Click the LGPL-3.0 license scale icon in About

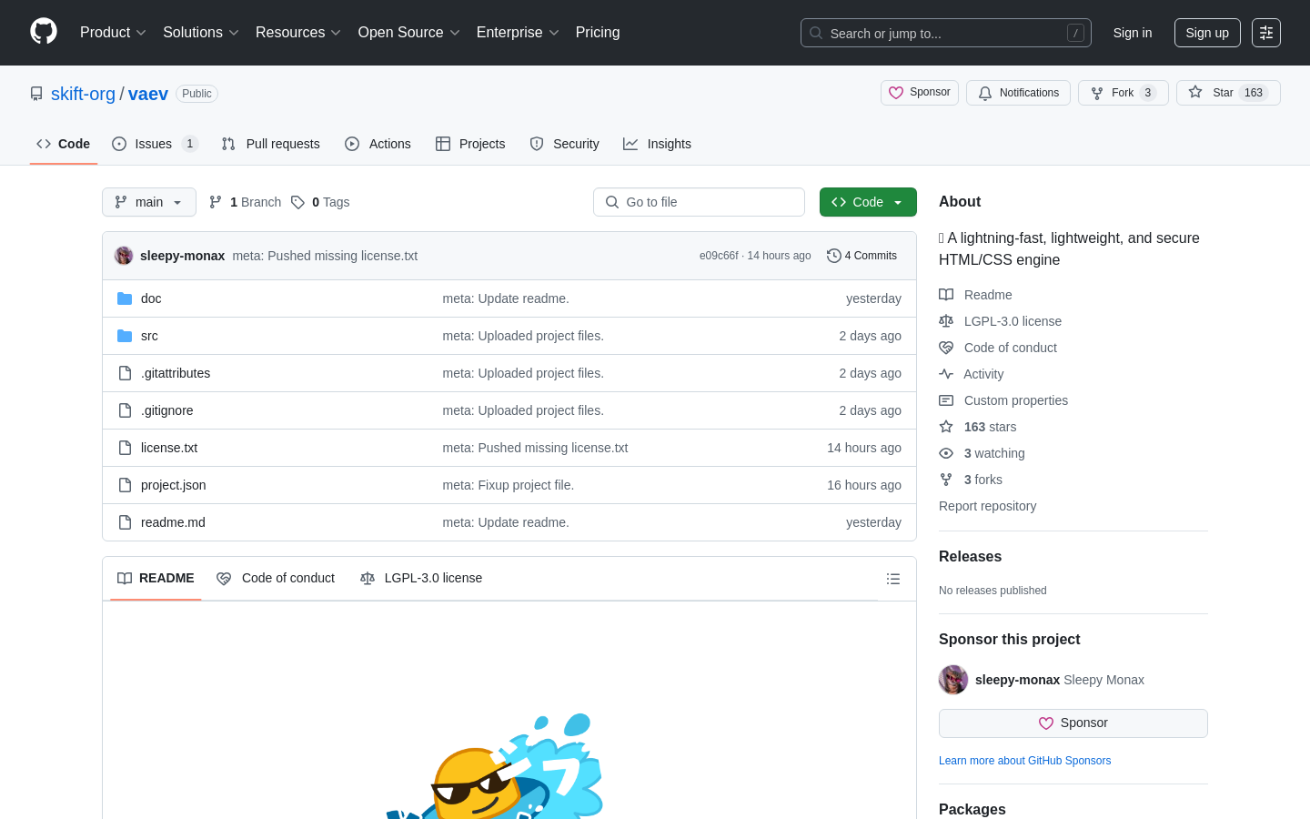click(946, 321)
